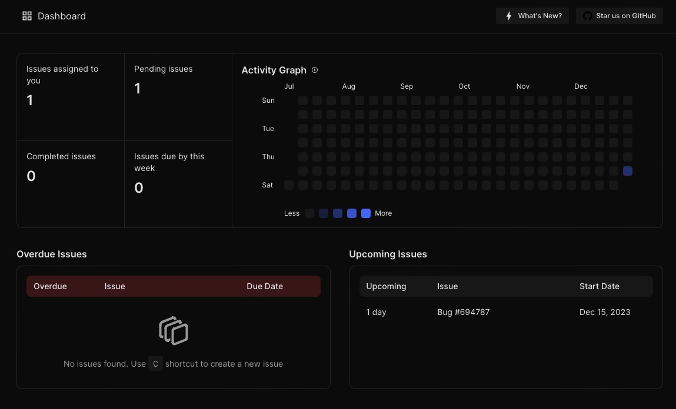Open the Completed issues card
The height and width of the screenshot is (409, 676).
(71, 184)
